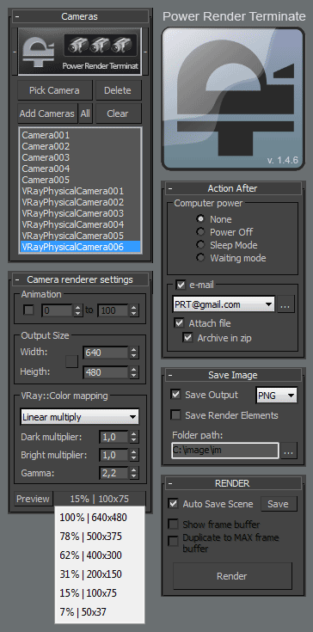Screen dimensions: 313x632
Task: Choose 7% | 50x37 from the size menu
Action: (100, 612)
